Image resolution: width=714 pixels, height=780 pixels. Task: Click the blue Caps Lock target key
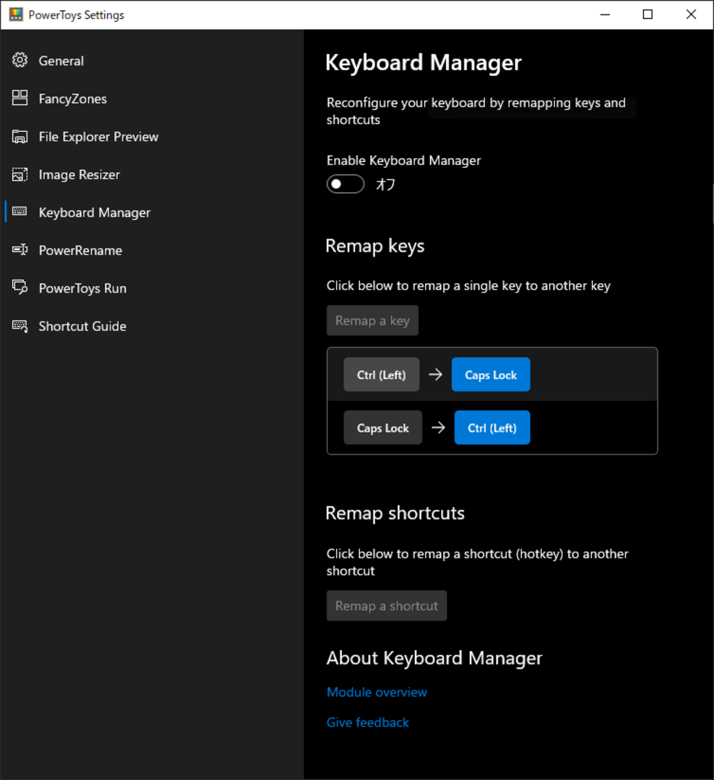point(490,375)
